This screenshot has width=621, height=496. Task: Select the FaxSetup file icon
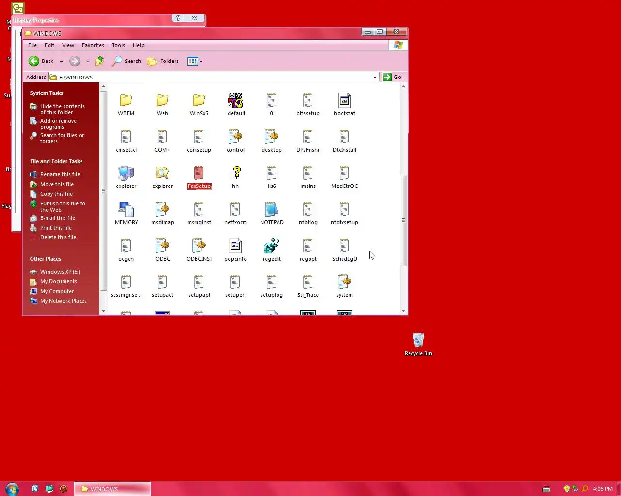[199, 173]
